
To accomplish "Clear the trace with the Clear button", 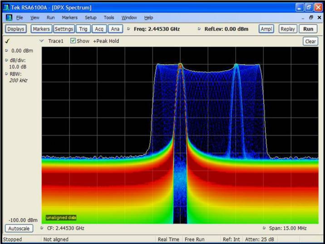I will click(310, 41).
